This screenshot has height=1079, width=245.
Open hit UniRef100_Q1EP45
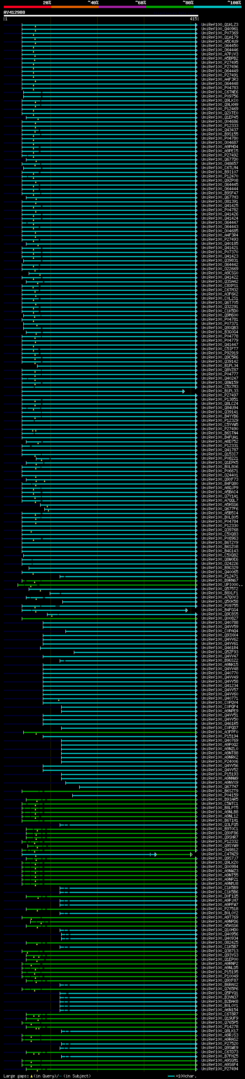(x=220, y=117)
